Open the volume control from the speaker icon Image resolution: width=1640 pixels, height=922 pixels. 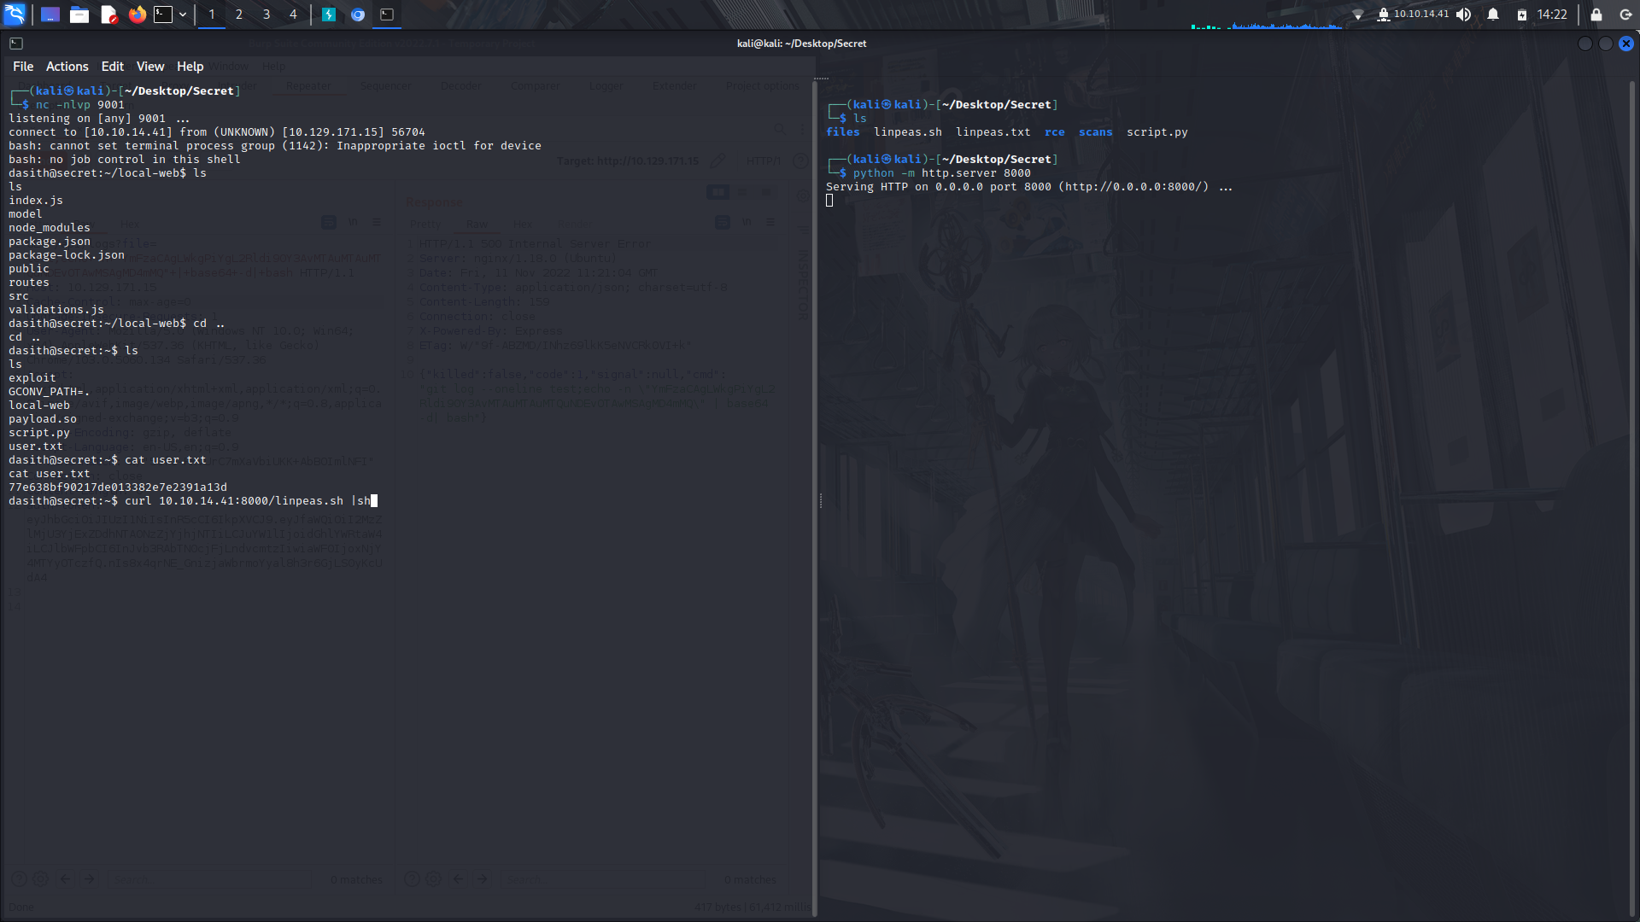[1463, 15]
